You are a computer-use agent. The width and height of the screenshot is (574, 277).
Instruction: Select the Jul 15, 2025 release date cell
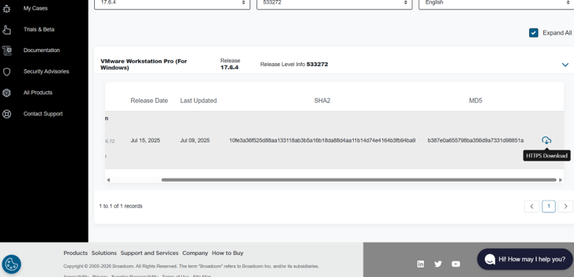(x=145, y=140)
